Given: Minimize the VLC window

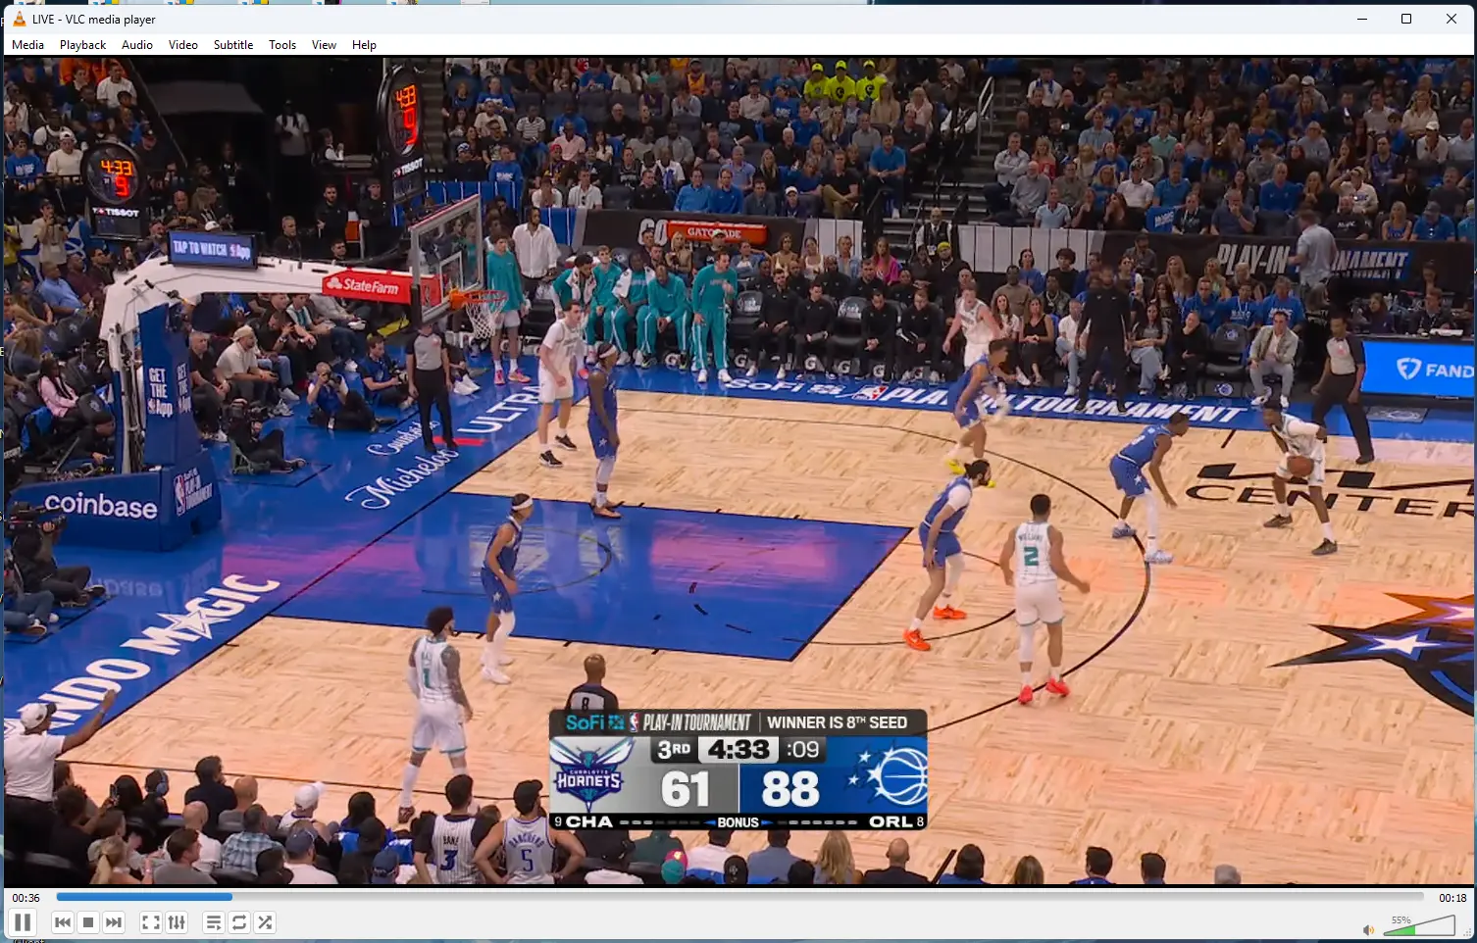Looking at the screenshot, I should tap(1361, 19).
